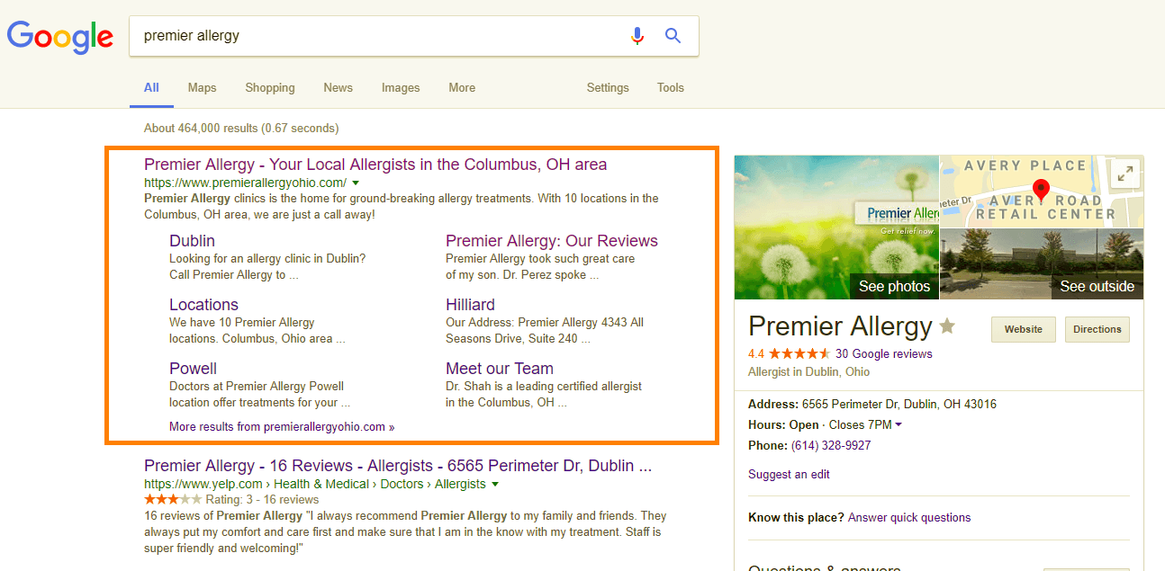This screenshot has width=1165, height=571.
Task: Open the Dublin sitelink
Action: pos(192,241)
